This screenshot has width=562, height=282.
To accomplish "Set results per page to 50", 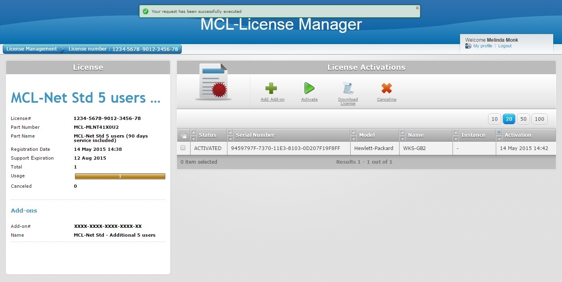I will tap(523, 119).
